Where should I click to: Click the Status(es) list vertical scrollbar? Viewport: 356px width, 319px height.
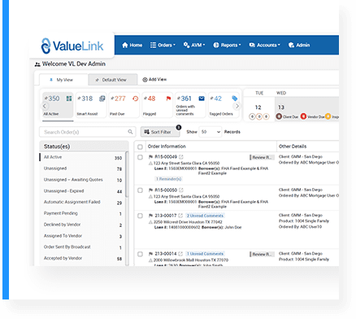click(x=127, y=174)
